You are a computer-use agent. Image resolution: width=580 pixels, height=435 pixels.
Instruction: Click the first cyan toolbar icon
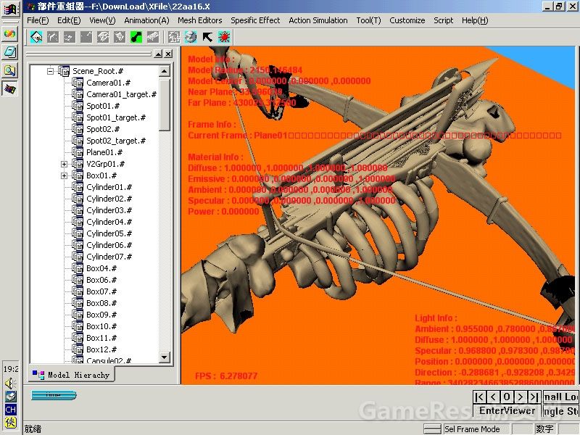tap(36, 37)
